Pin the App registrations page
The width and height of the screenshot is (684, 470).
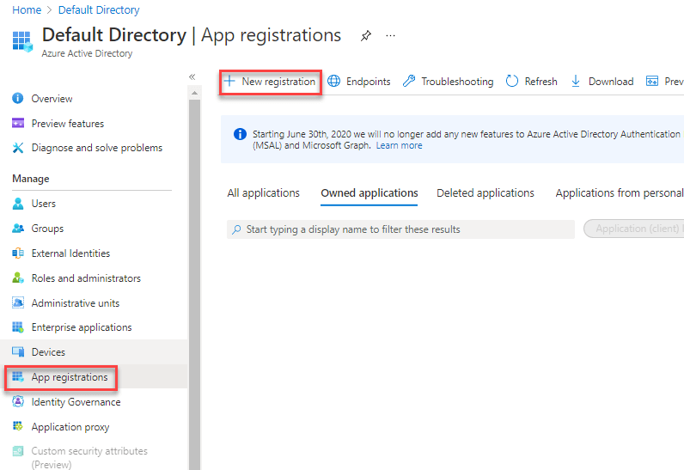[x=366, y=35]
